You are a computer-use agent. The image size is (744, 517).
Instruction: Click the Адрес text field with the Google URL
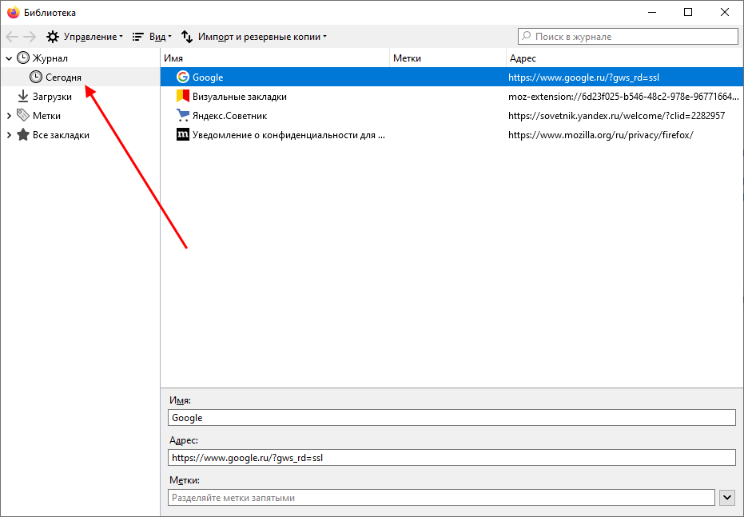(x=452, y=458)
